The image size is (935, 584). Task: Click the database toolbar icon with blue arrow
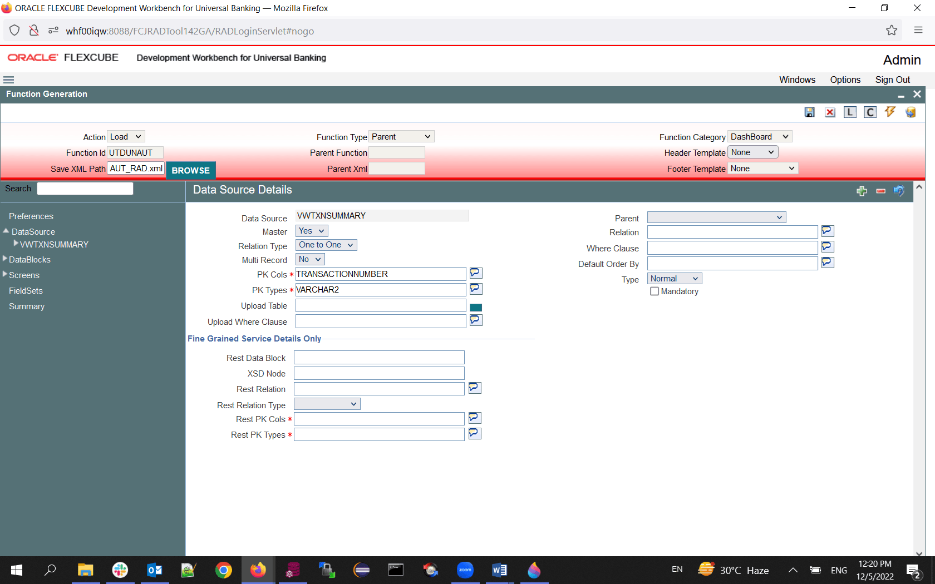911,112
